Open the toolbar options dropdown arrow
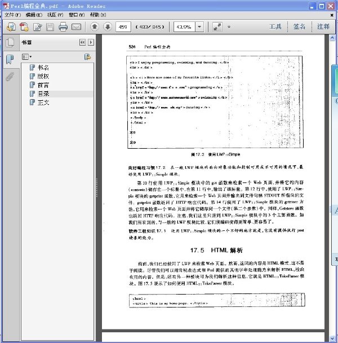The height and width of the screenshot is (343, 338). 229,27
